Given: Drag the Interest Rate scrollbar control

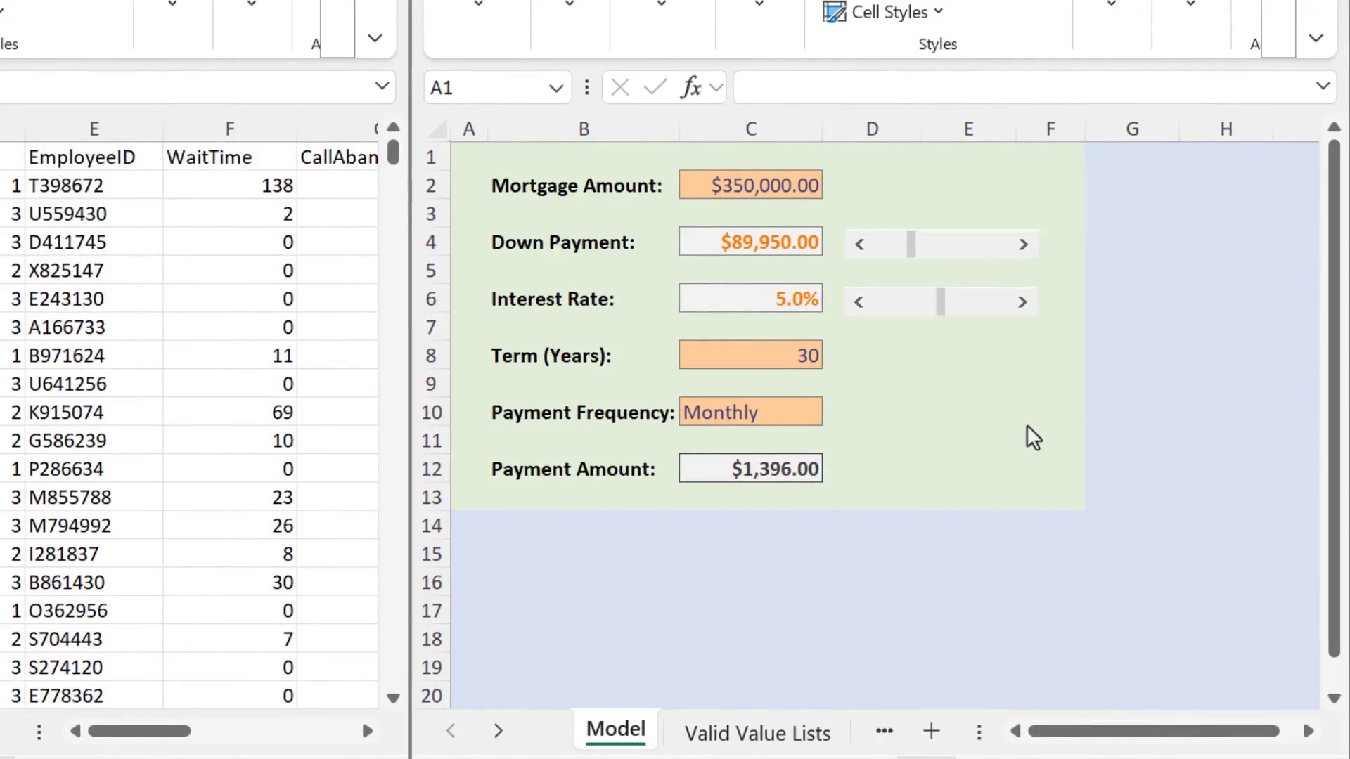Looking at the screenshot, I should point(941,300).
